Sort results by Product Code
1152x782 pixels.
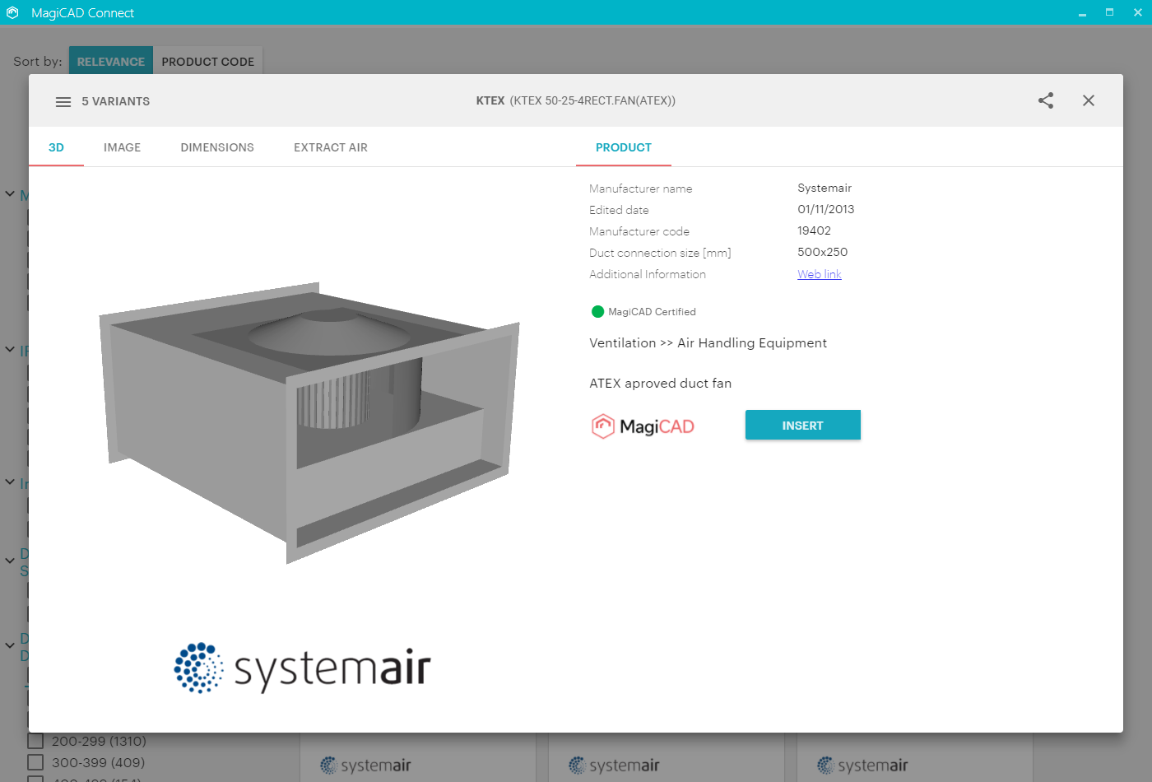pos(208,62)
